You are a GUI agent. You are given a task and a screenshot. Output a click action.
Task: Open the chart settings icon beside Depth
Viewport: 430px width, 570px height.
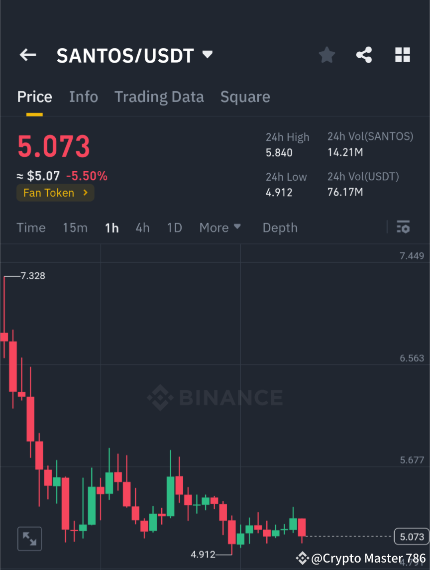click(403, 228)
